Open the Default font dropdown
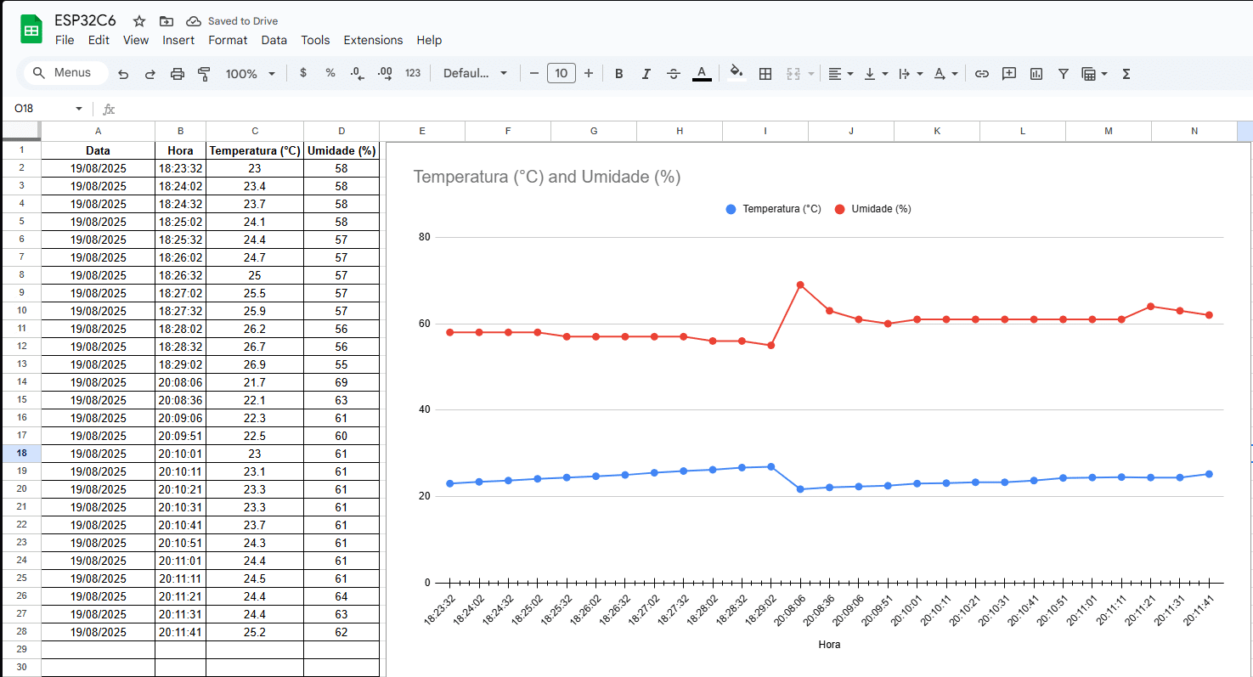Viewport: 1253px width, 677px height. click(x=475, y=74)
